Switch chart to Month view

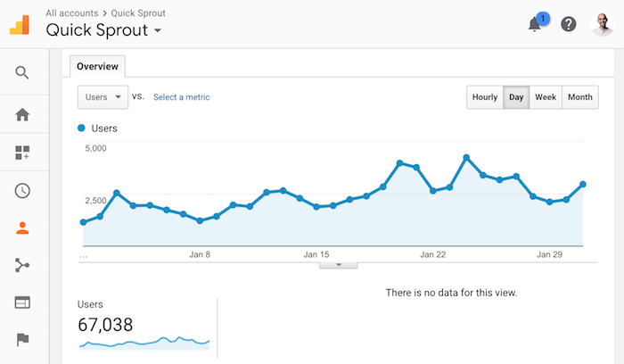(579, 97)
